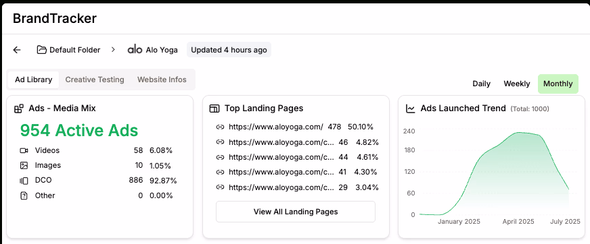Click the Images picture icon

24,165
